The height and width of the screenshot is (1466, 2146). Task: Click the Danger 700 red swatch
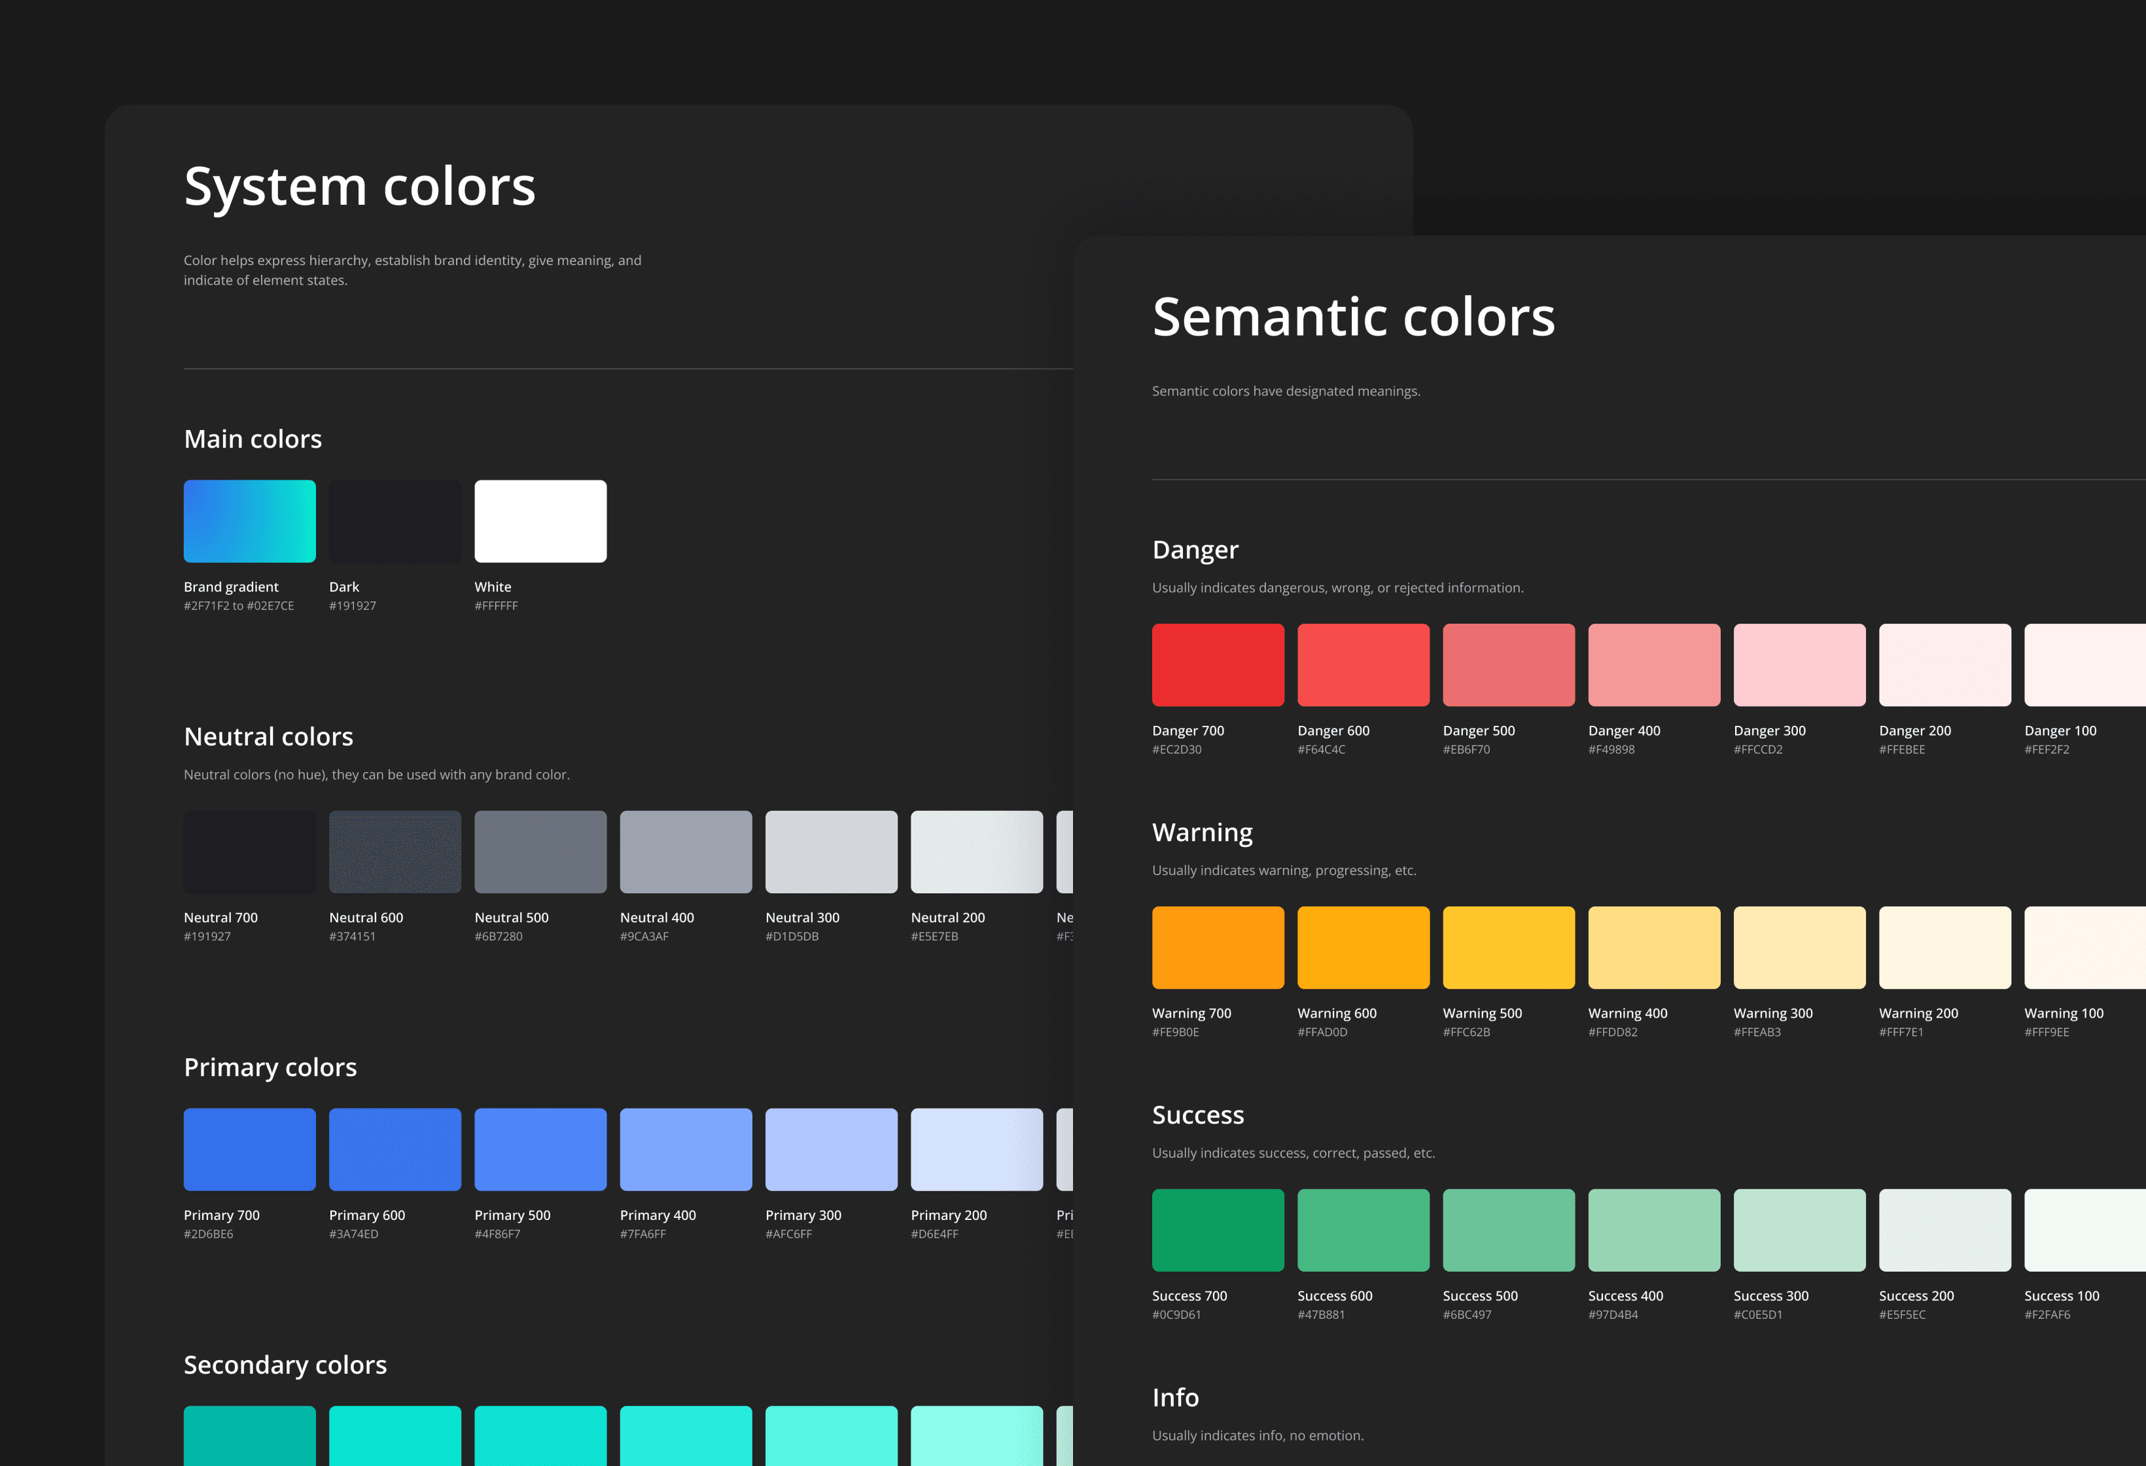pyautogui.click(x=1218, y=665)
